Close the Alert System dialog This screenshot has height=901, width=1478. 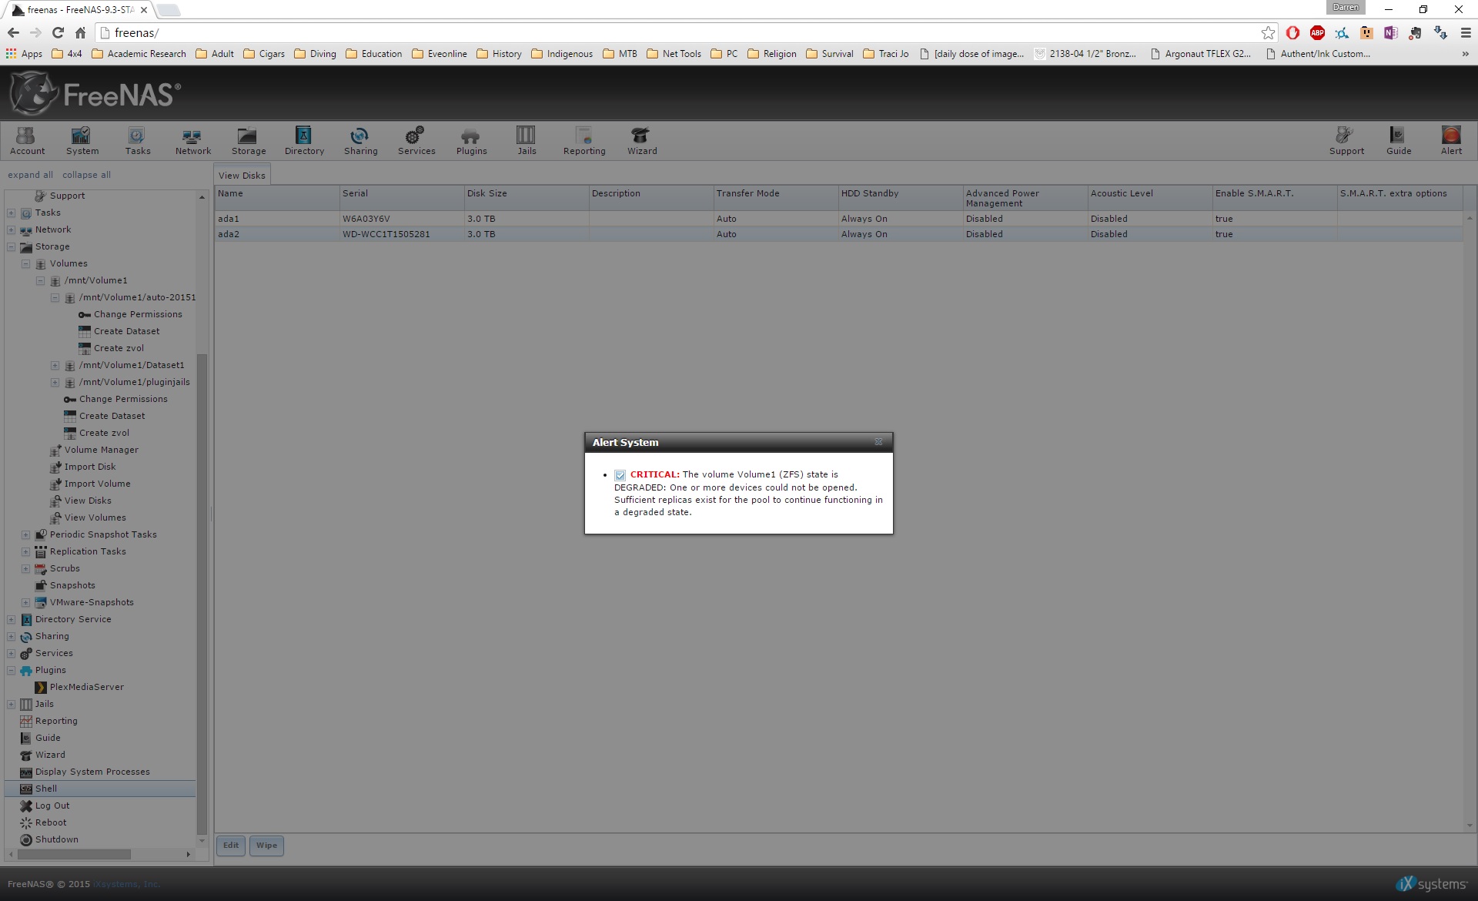tap(878, 442)
